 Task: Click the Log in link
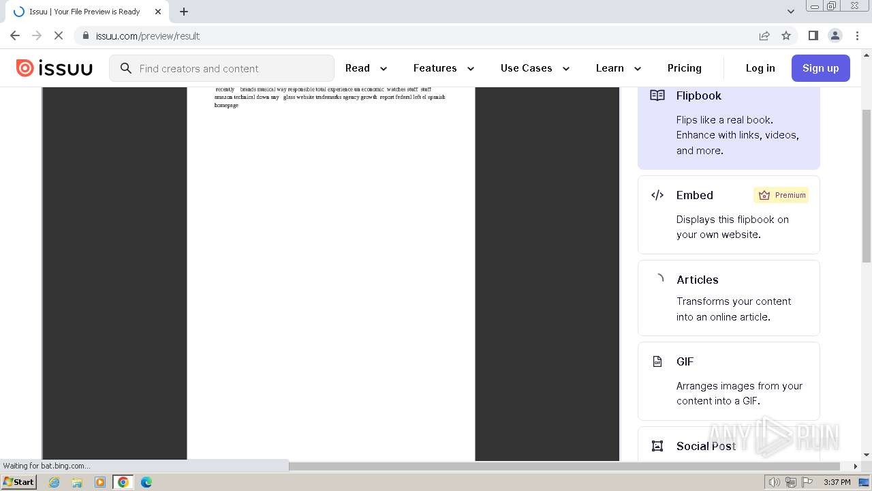pyautogui.click(x=760, y=68)
